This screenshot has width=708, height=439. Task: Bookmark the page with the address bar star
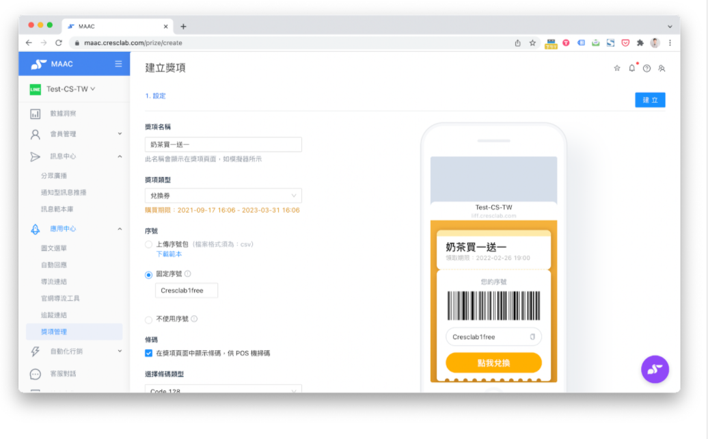[532, 43]
